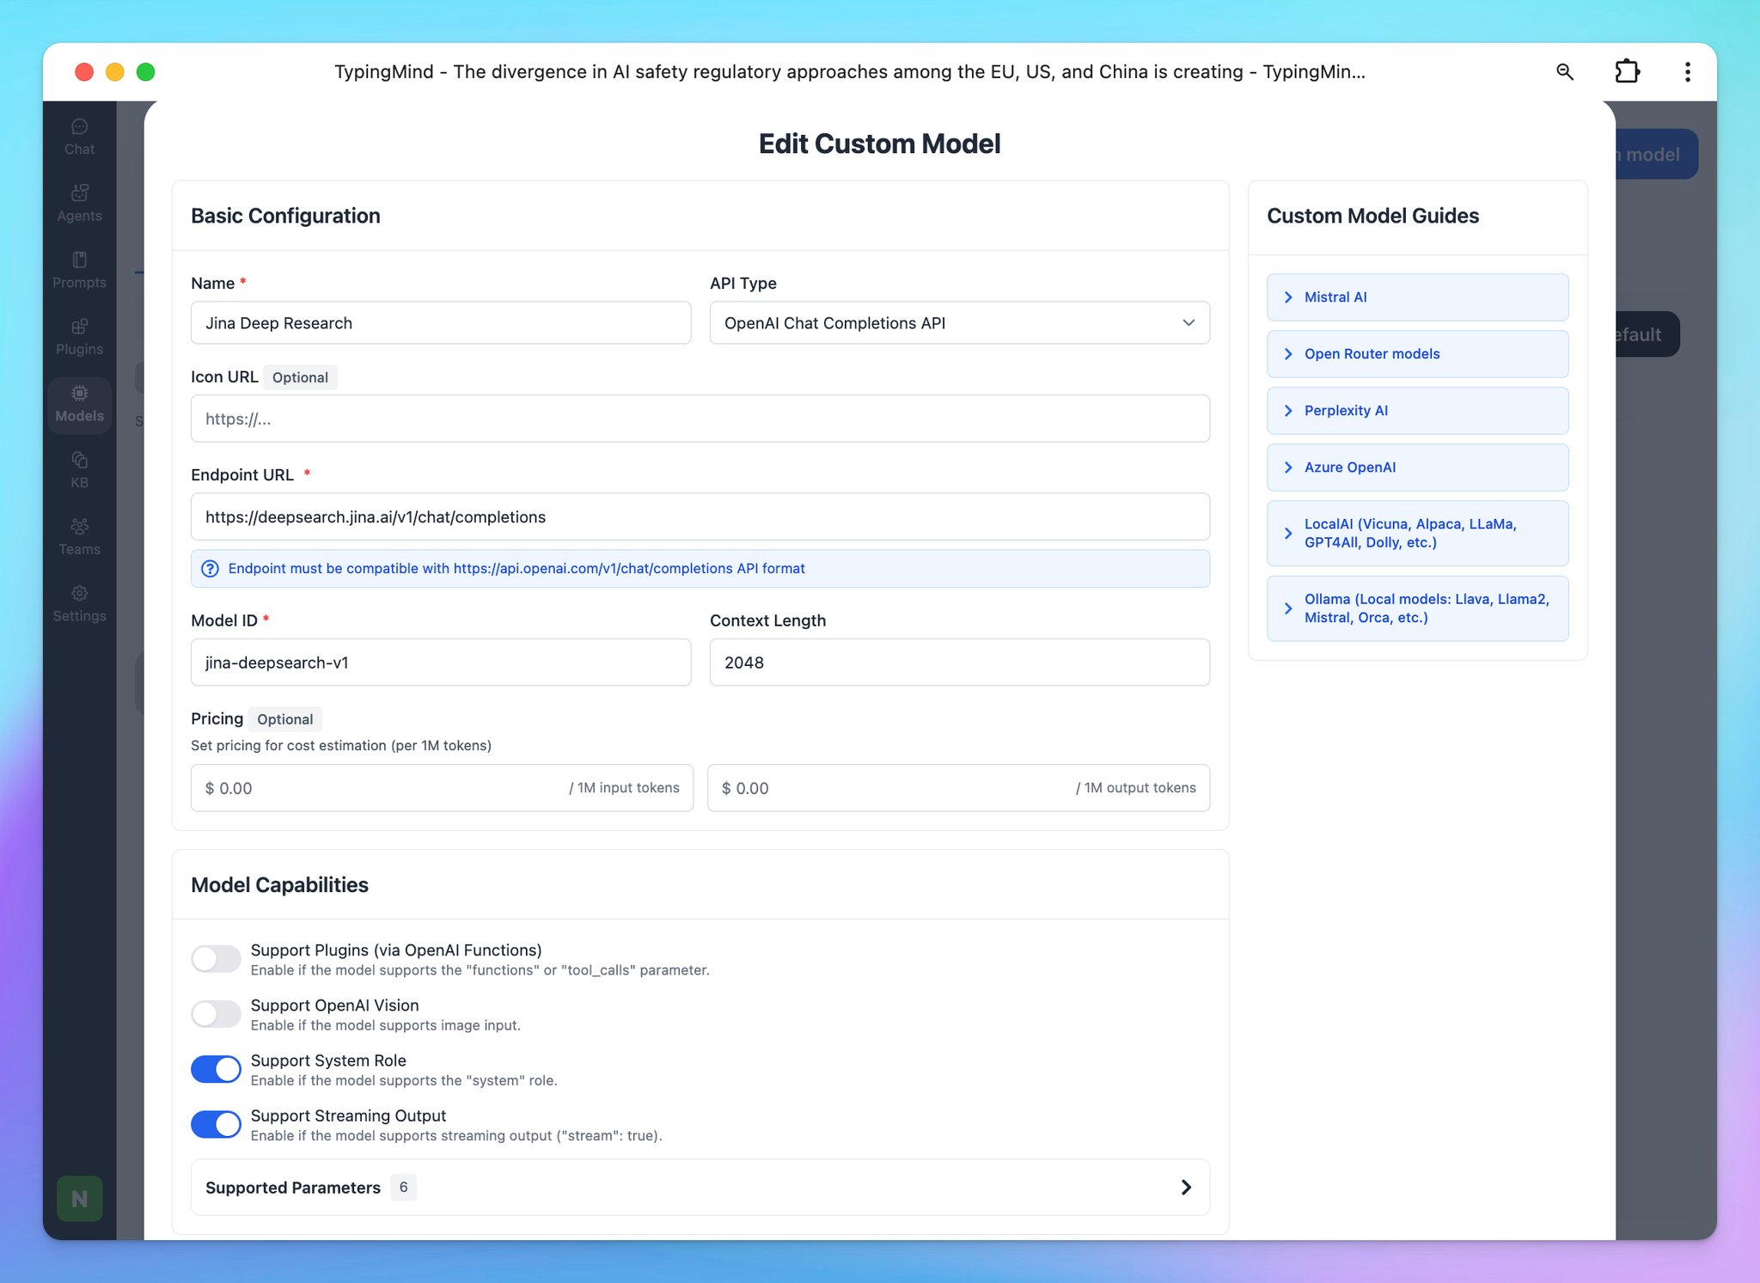Viewport: 1760px width, 1283px height.
Task: Turn off Support Streaming Output toggle
Action: (216, 1124)
